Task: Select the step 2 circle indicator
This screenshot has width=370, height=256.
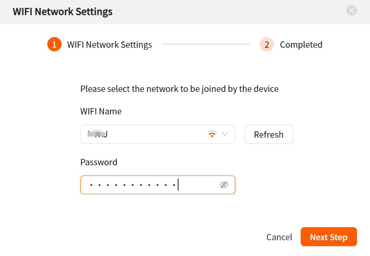Action: click(x=267, y=44)
